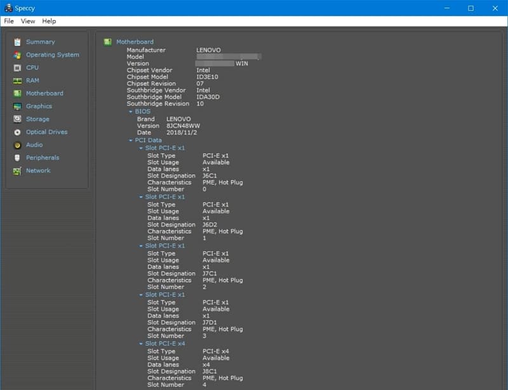Open the Peripherals section
508x390 pixels.
click(x=43, y=158)
